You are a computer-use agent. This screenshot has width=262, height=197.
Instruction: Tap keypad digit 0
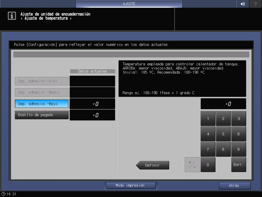pyautogui.click(x=208, y=165)
